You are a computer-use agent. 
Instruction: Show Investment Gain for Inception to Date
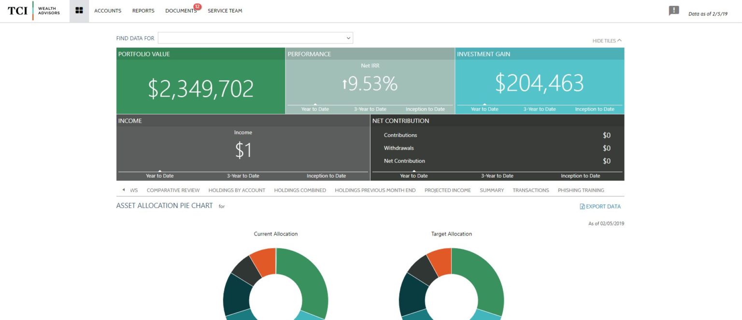click(595, 109)
